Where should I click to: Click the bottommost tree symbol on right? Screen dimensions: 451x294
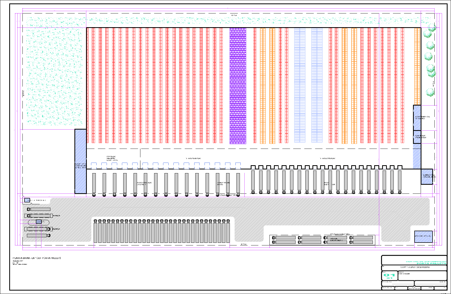(430, 92)
